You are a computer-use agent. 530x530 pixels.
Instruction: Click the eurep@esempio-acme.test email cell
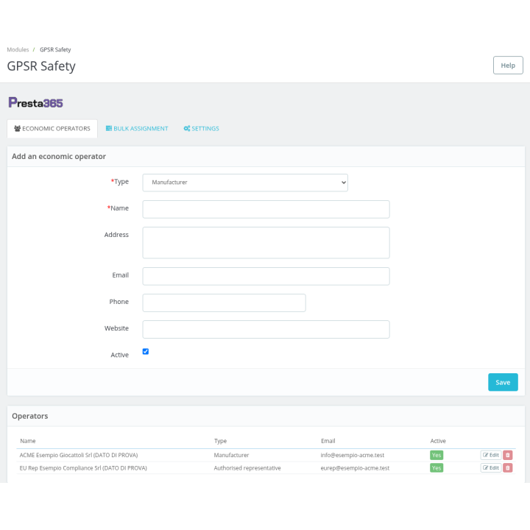tap(355, 468)
